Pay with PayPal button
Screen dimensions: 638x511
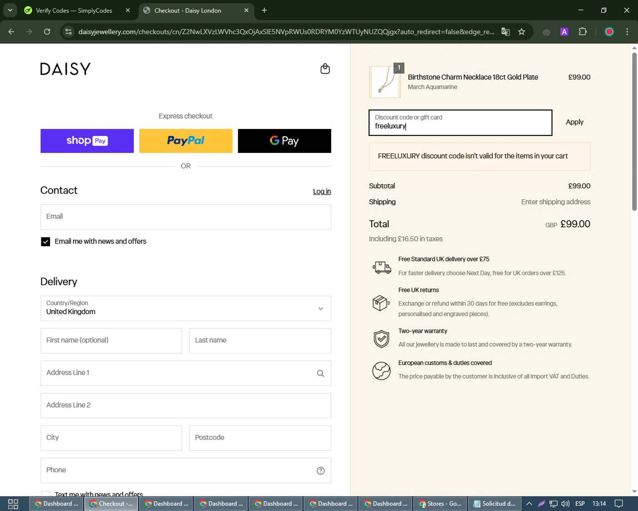[x=186, y=141]
